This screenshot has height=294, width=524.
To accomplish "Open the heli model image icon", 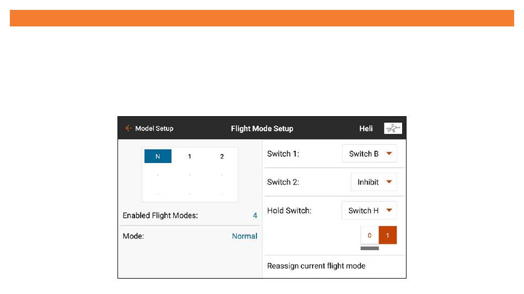I will (393, 128).
